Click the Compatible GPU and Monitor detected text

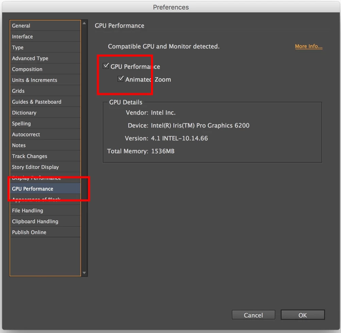(x=164, y=46)
